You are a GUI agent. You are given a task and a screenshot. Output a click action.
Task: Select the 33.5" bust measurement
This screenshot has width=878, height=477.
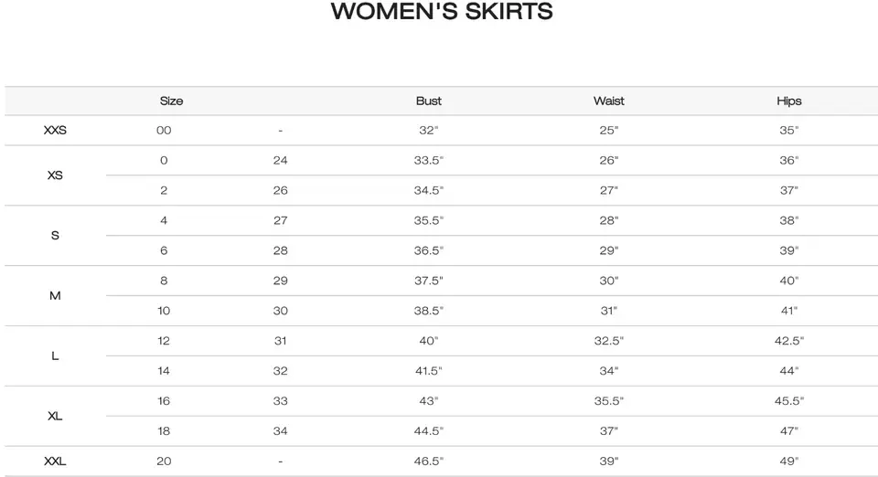(428, 161)
